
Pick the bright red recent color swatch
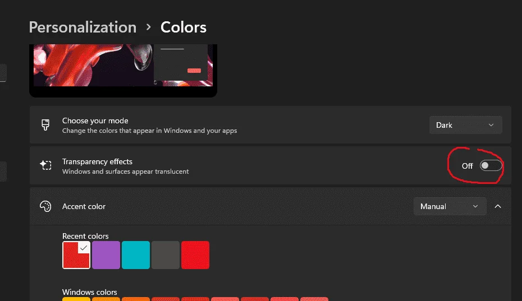point(195,255)
